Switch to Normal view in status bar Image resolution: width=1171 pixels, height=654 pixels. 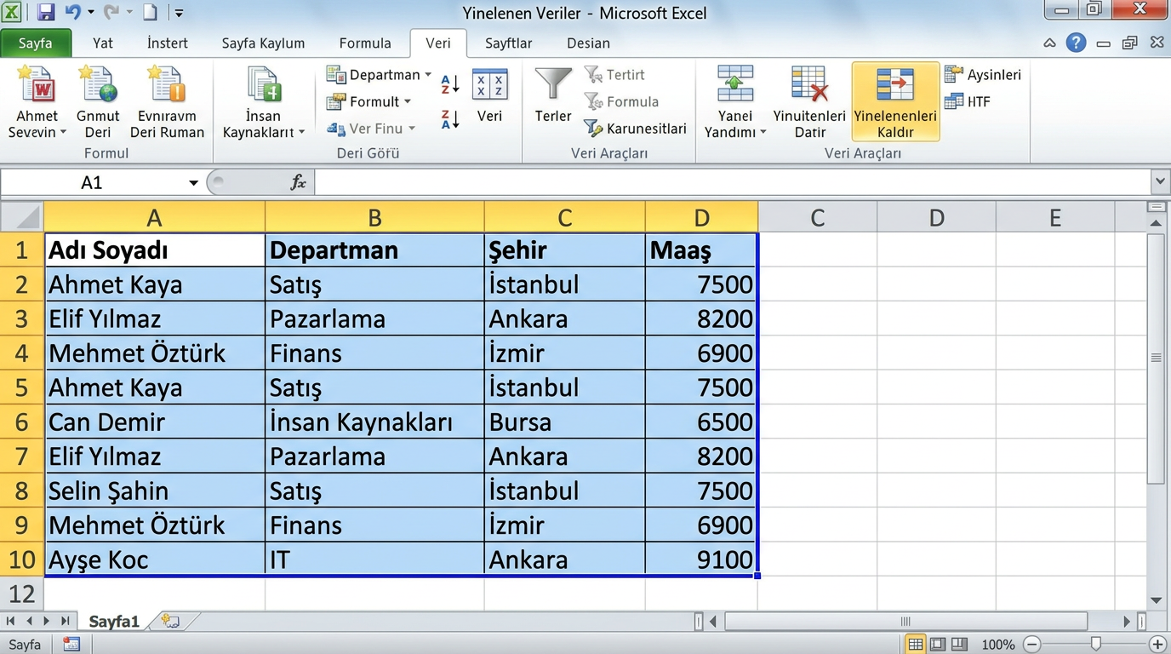916,645
